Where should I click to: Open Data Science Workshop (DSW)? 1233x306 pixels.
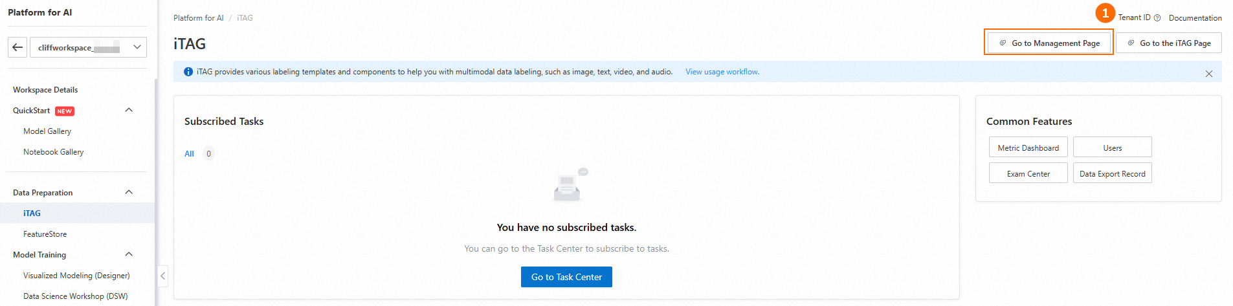(x=76, y=296)
